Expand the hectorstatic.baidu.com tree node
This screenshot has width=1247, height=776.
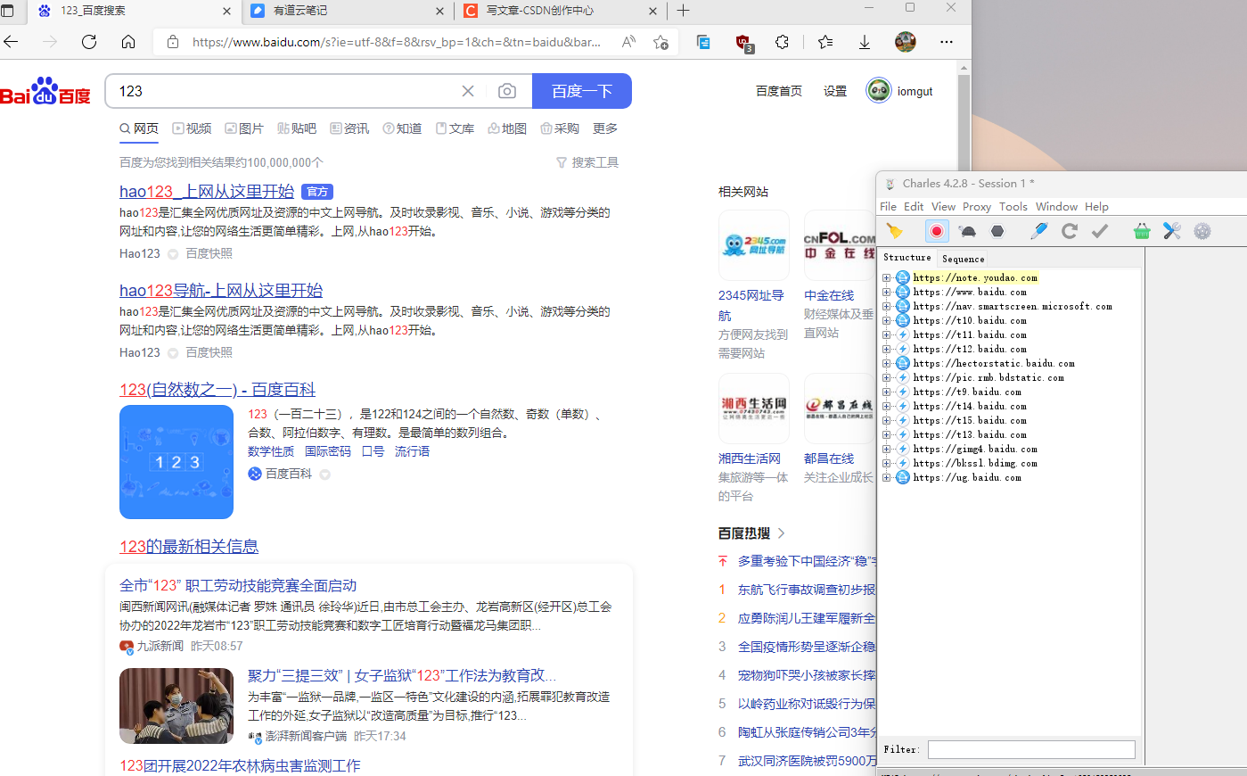[x=886, y=363]
